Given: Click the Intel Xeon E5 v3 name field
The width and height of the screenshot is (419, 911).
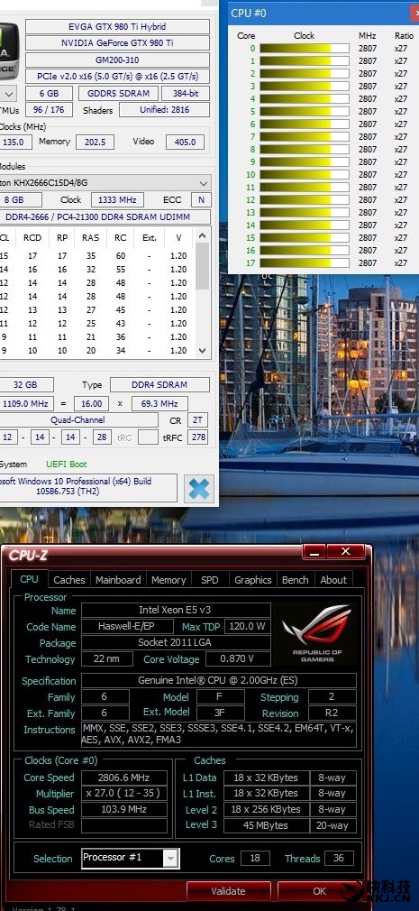Looking at the screenshot, I should tap(176, 610).
